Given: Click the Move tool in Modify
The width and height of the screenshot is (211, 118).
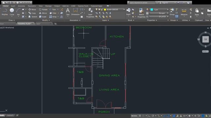Looking at the screenshot, I should click(32, 10).
